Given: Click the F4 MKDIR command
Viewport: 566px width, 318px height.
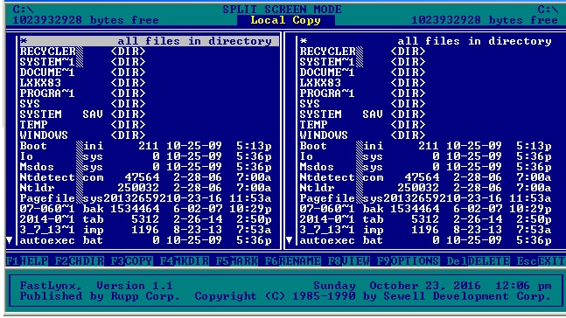Looking at the screenshot, I should pos(185,260).
